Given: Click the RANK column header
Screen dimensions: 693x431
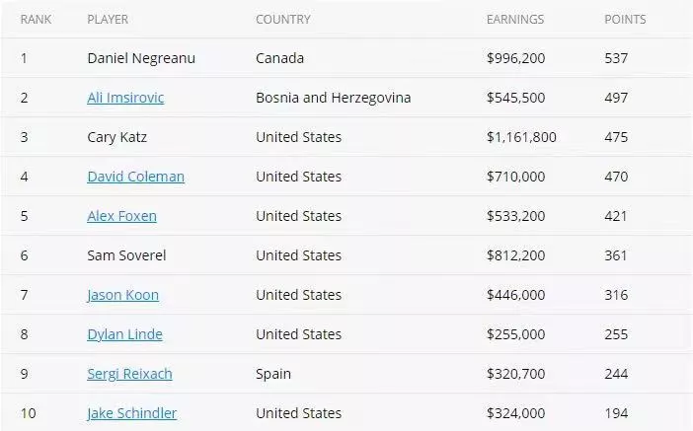Looking at the screenshot, I should (36, 20).
